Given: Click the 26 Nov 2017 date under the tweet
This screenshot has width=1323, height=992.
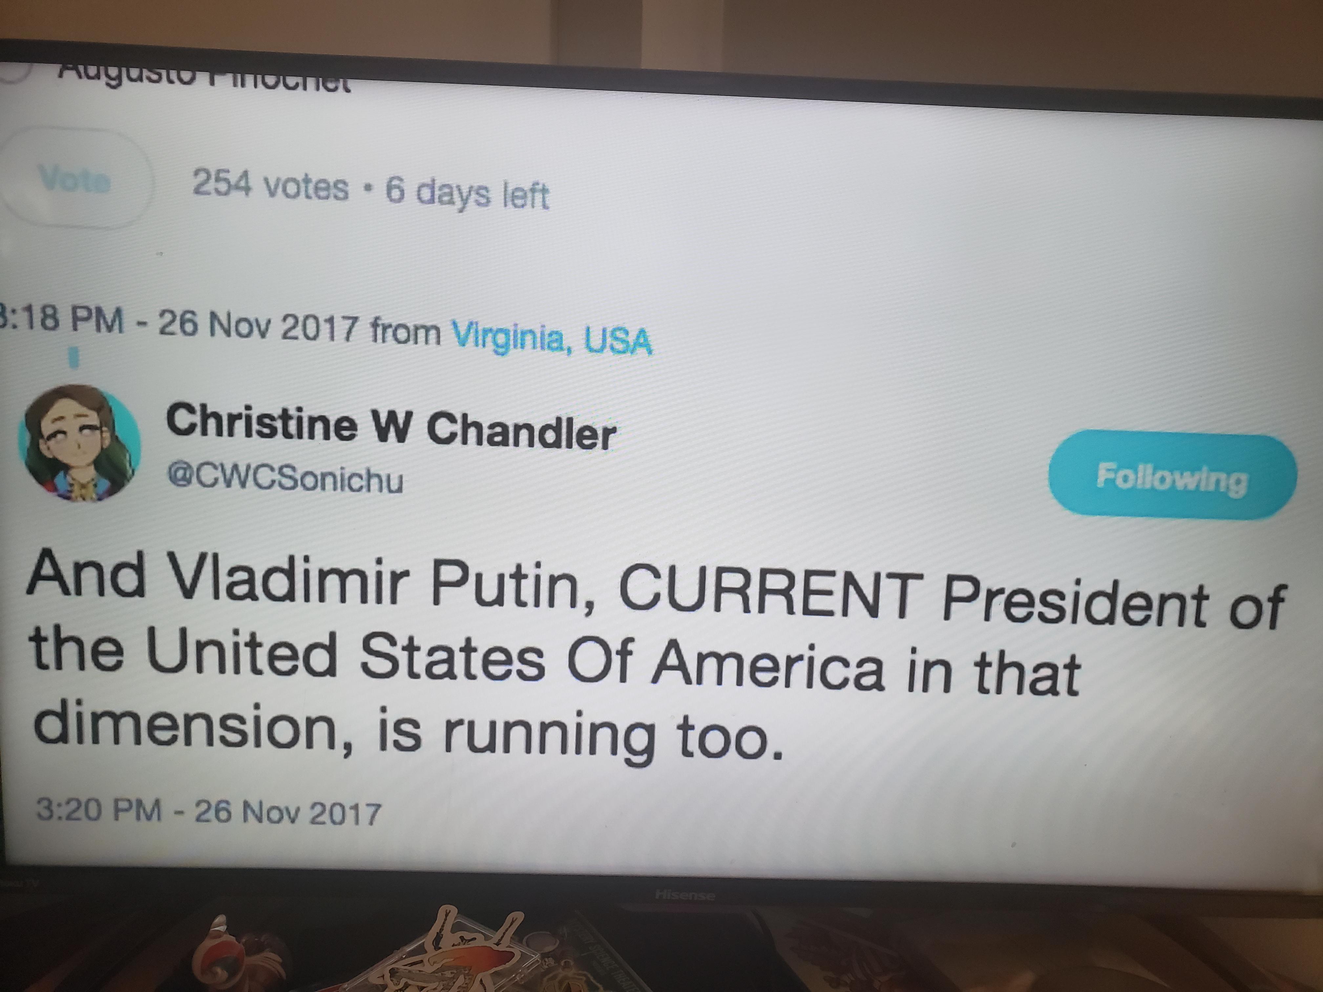Looking at the screenshot, I should click(288, 812).
